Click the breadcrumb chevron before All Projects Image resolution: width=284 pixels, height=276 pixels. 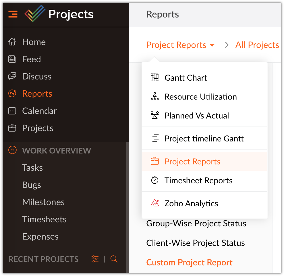click(x=227, y=45)
